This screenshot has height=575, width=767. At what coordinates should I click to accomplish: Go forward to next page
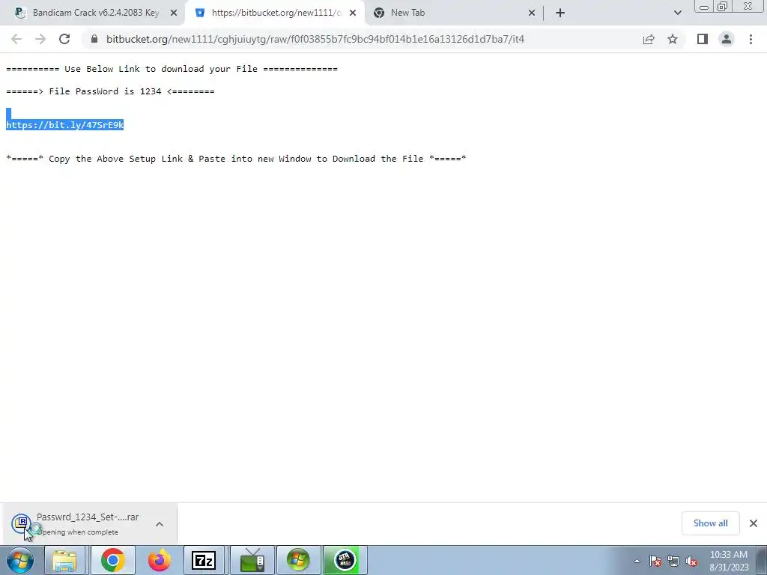[40, 39]
